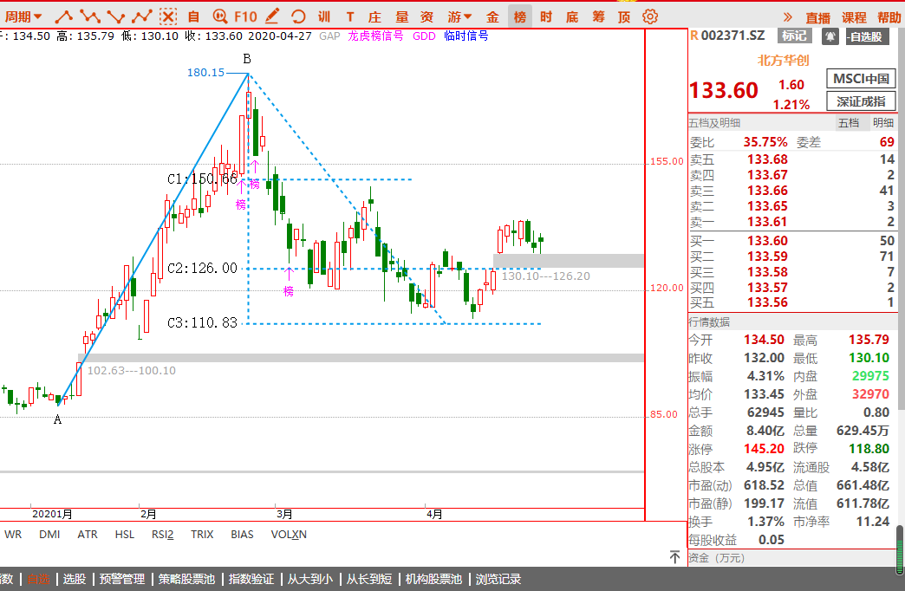Screen dimensions: 905x591
Task: Open 策略股票池 in bottom bar
Action: point(186,579)
